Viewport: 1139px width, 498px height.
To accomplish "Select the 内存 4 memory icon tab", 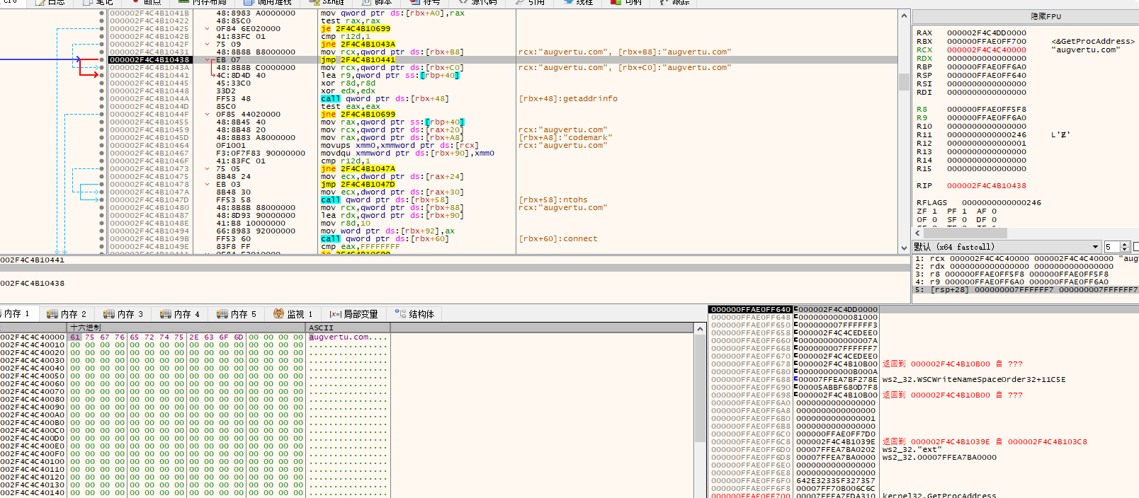I will coord(180,314).
